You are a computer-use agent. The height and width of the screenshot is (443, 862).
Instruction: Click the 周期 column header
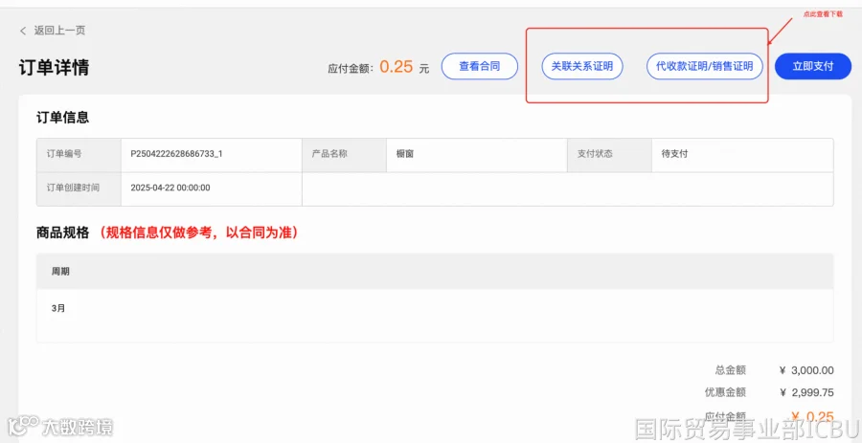[60, 271]
